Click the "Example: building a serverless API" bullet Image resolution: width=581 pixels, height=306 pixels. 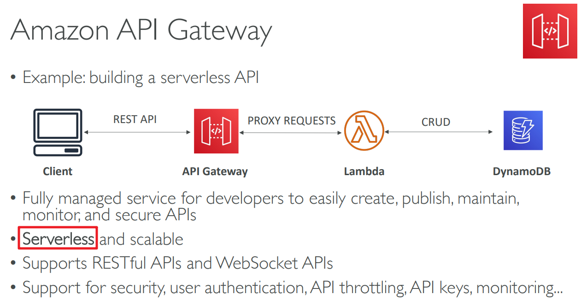pyautogui.click(x=141, y=77)
